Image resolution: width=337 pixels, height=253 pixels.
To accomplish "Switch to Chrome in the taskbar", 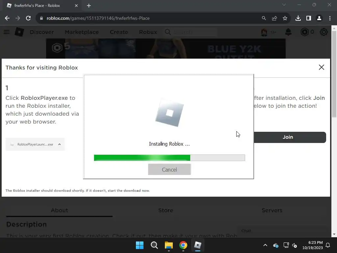I will [183, 245].
